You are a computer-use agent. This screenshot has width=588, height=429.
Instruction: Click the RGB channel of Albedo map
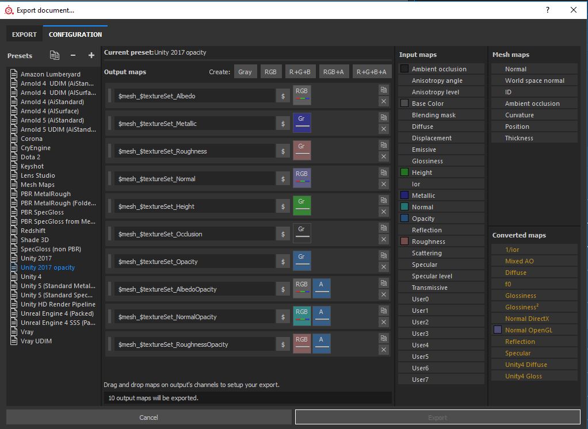pos(301,95)
